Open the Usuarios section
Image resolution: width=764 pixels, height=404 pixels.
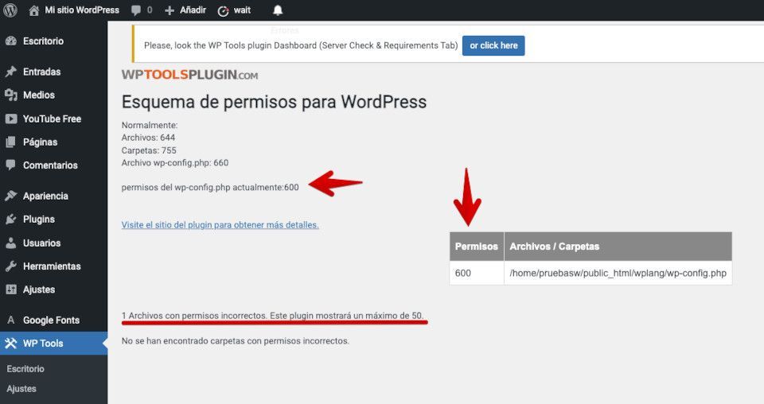pyautogui.click(x=41, y=243)
